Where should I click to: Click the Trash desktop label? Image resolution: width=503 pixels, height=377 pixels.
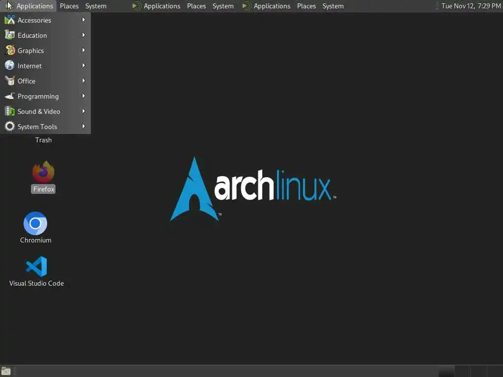click(44, 140)
